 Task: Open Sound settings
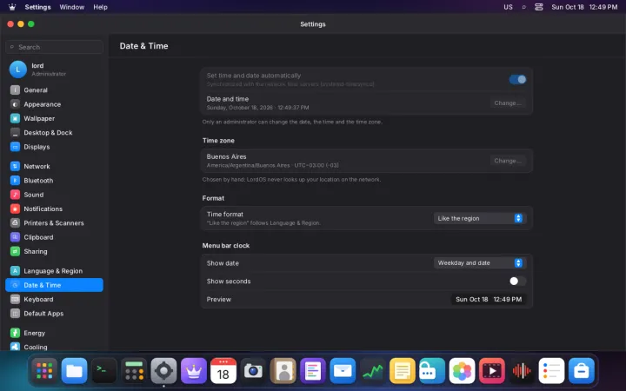click(54, 195)
